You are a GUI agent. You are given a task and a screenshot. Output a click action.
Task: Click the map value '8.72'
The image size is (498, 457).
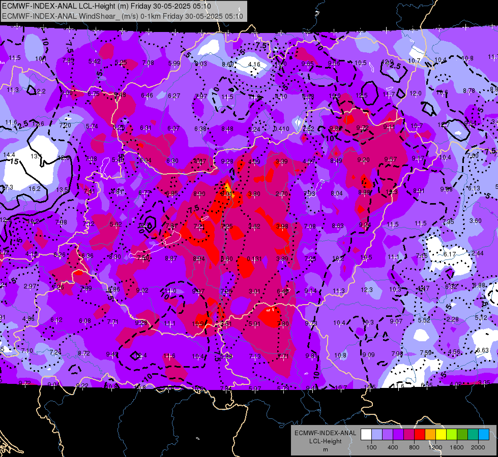coord(83,353)
